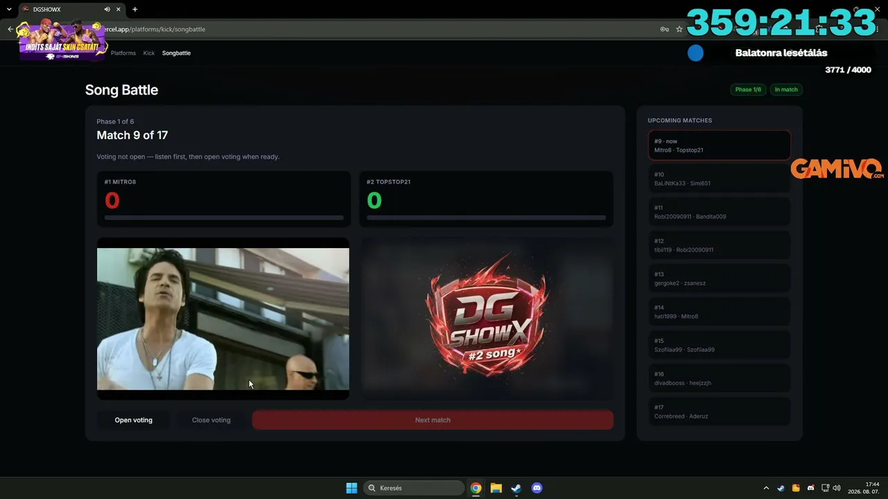The image size is (888, 499).
Task: Open the tab search dropdown arrow
Action: click(x=9, y=9)
